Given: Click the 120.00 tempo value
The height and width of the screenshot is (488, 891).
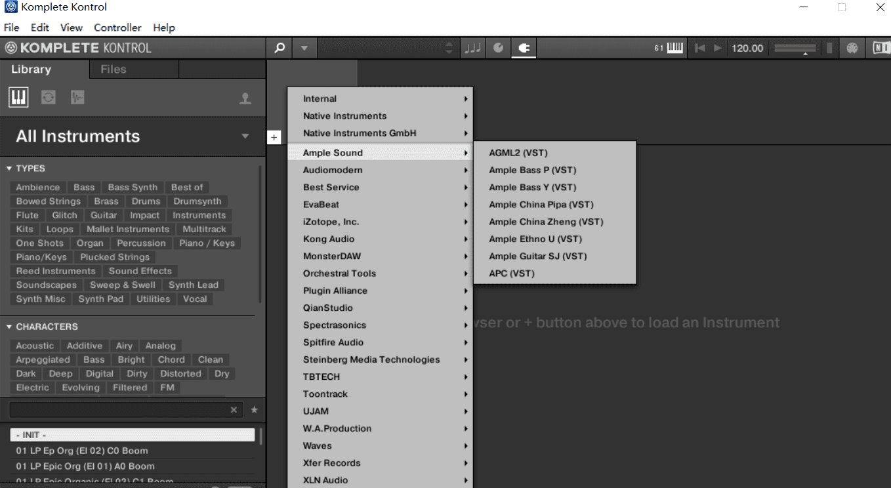Looking at the screenshot, I should point(747,48).
